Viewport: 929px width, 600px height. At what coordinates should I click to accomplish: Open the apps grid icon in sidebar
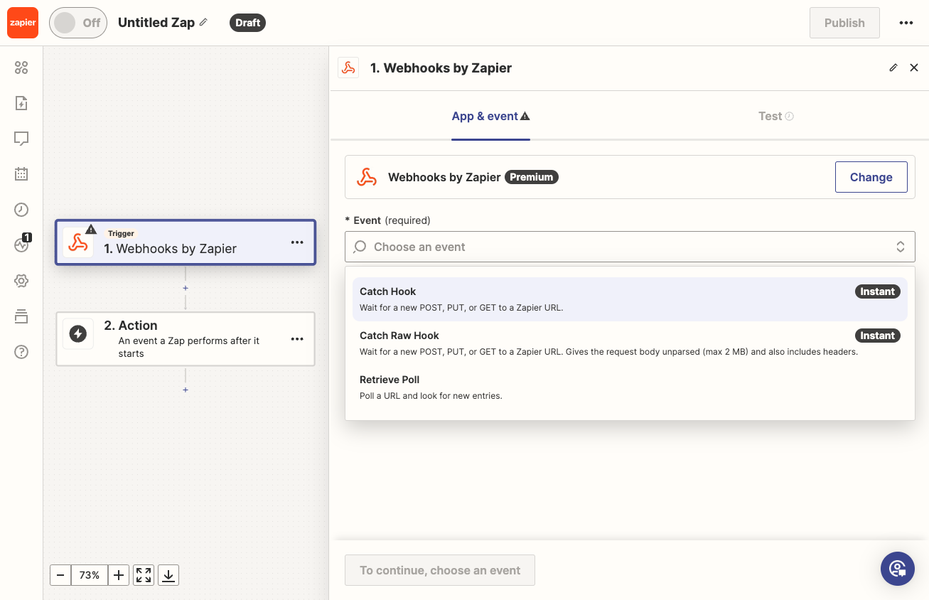pos(21,68)
